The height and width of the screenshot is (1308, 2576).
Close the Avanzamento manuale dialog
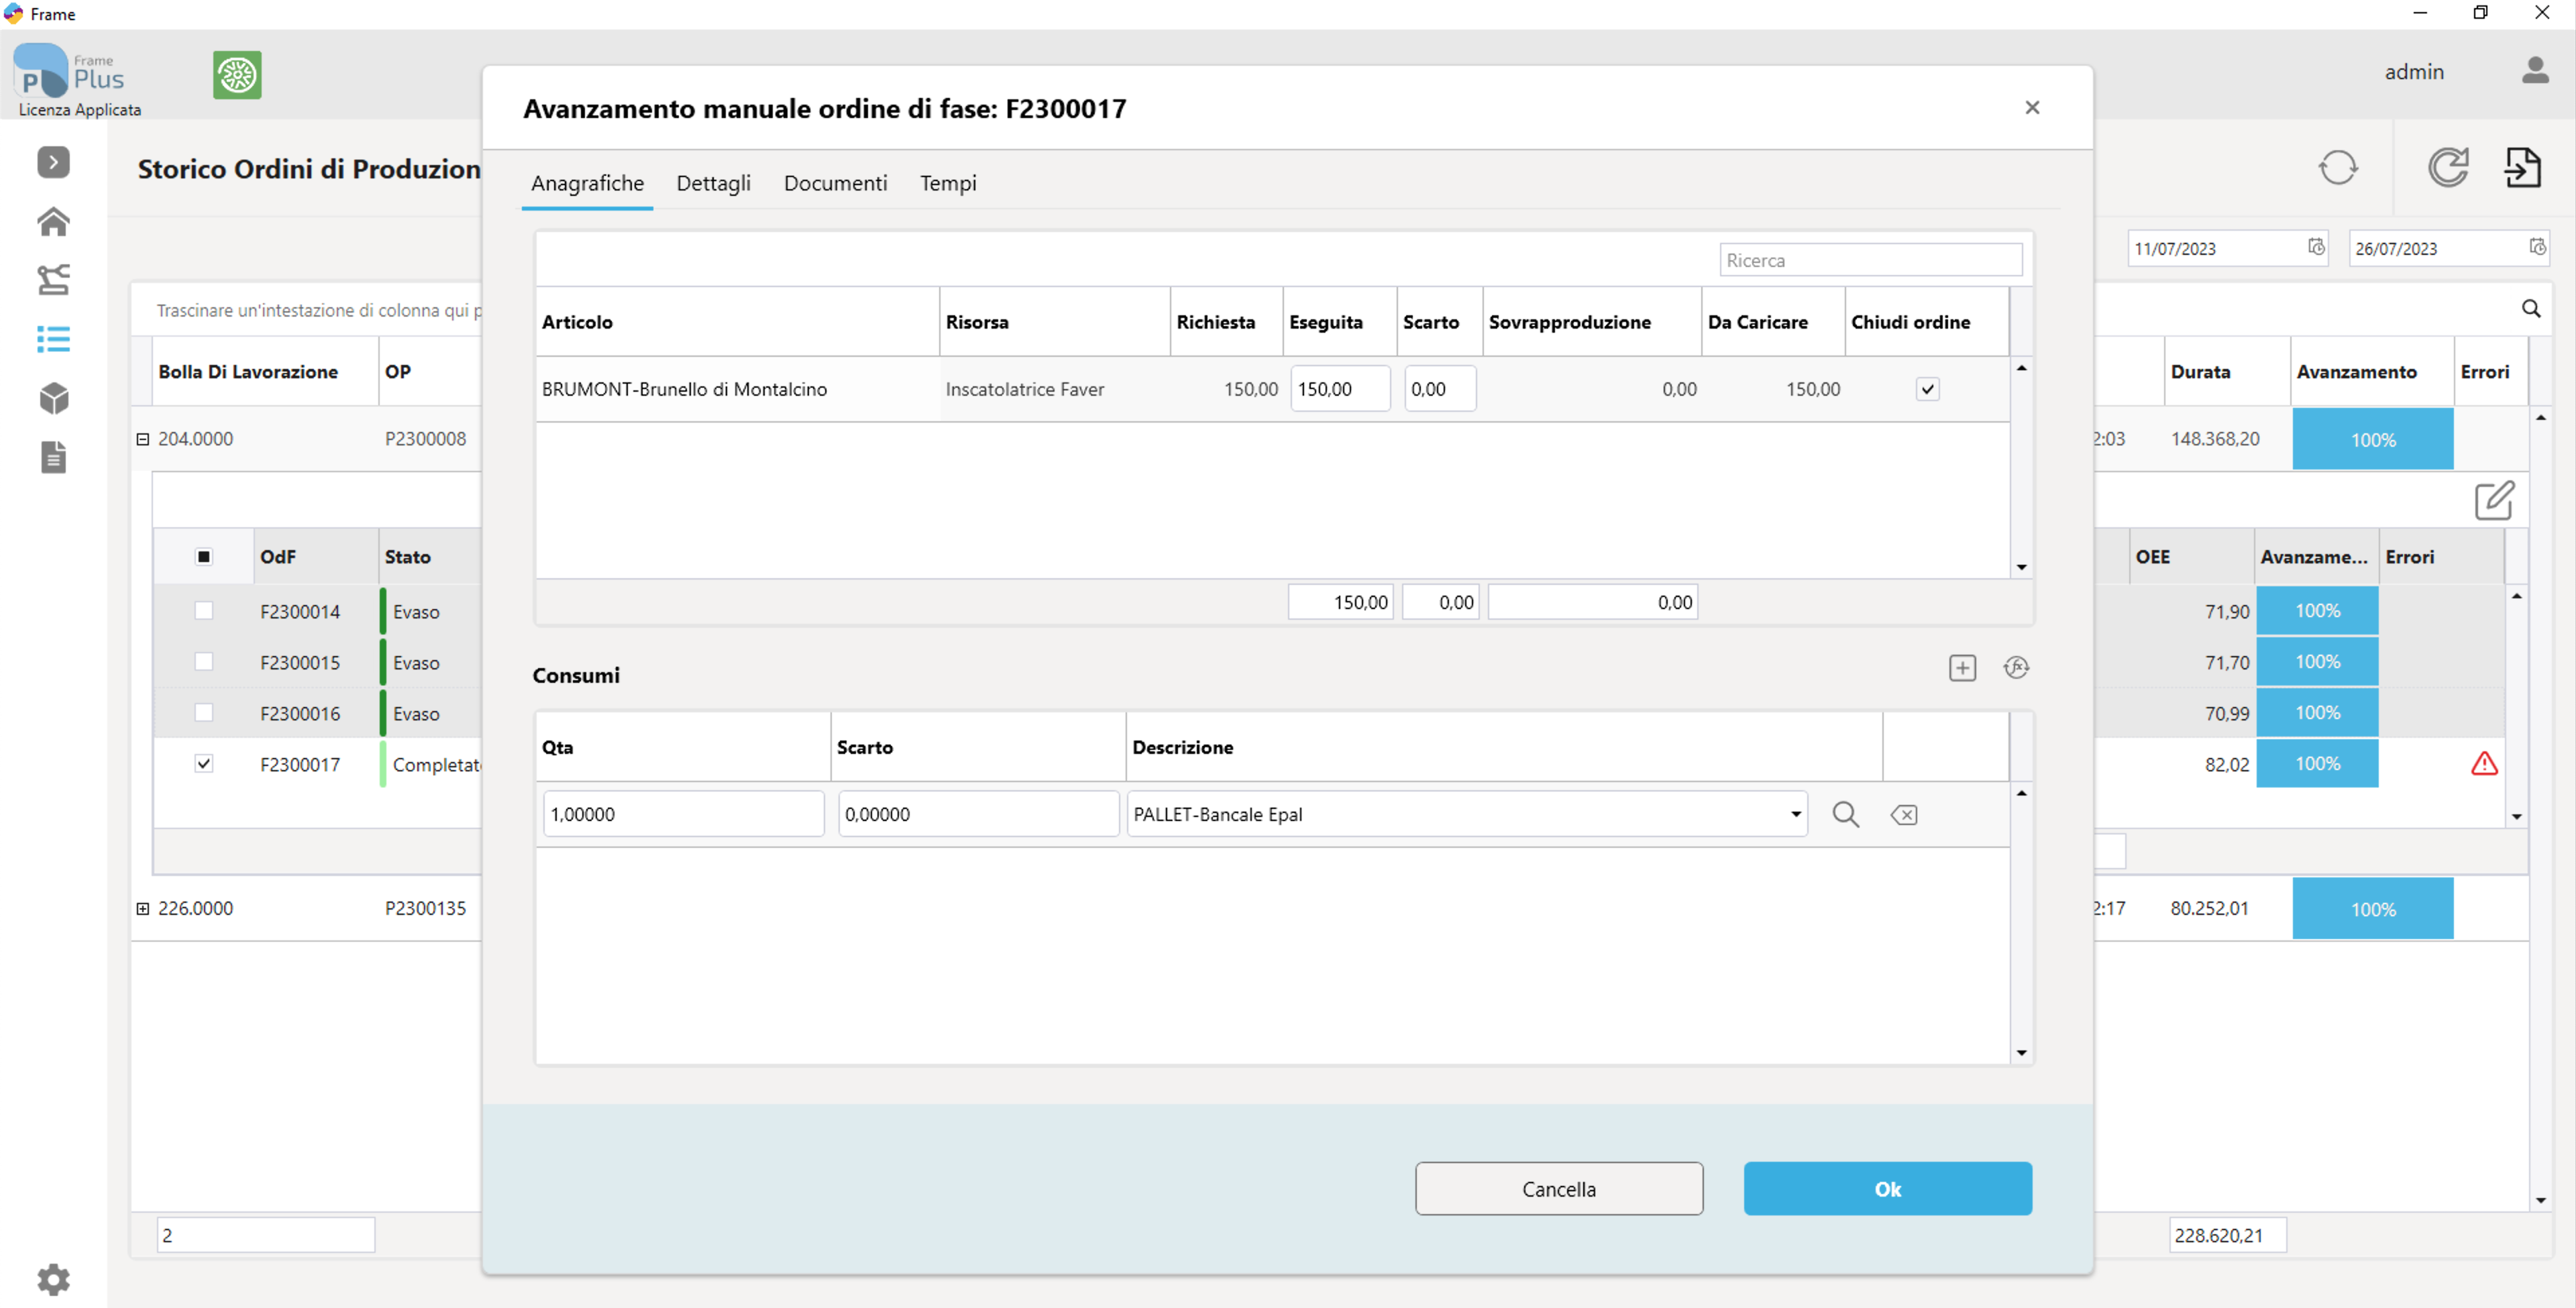(2031, 107)
